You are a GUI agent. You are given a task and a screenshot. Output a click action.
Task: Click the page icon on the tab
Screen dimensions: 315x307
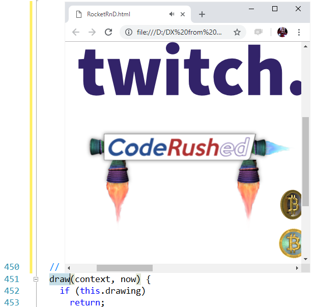point(79,14)
